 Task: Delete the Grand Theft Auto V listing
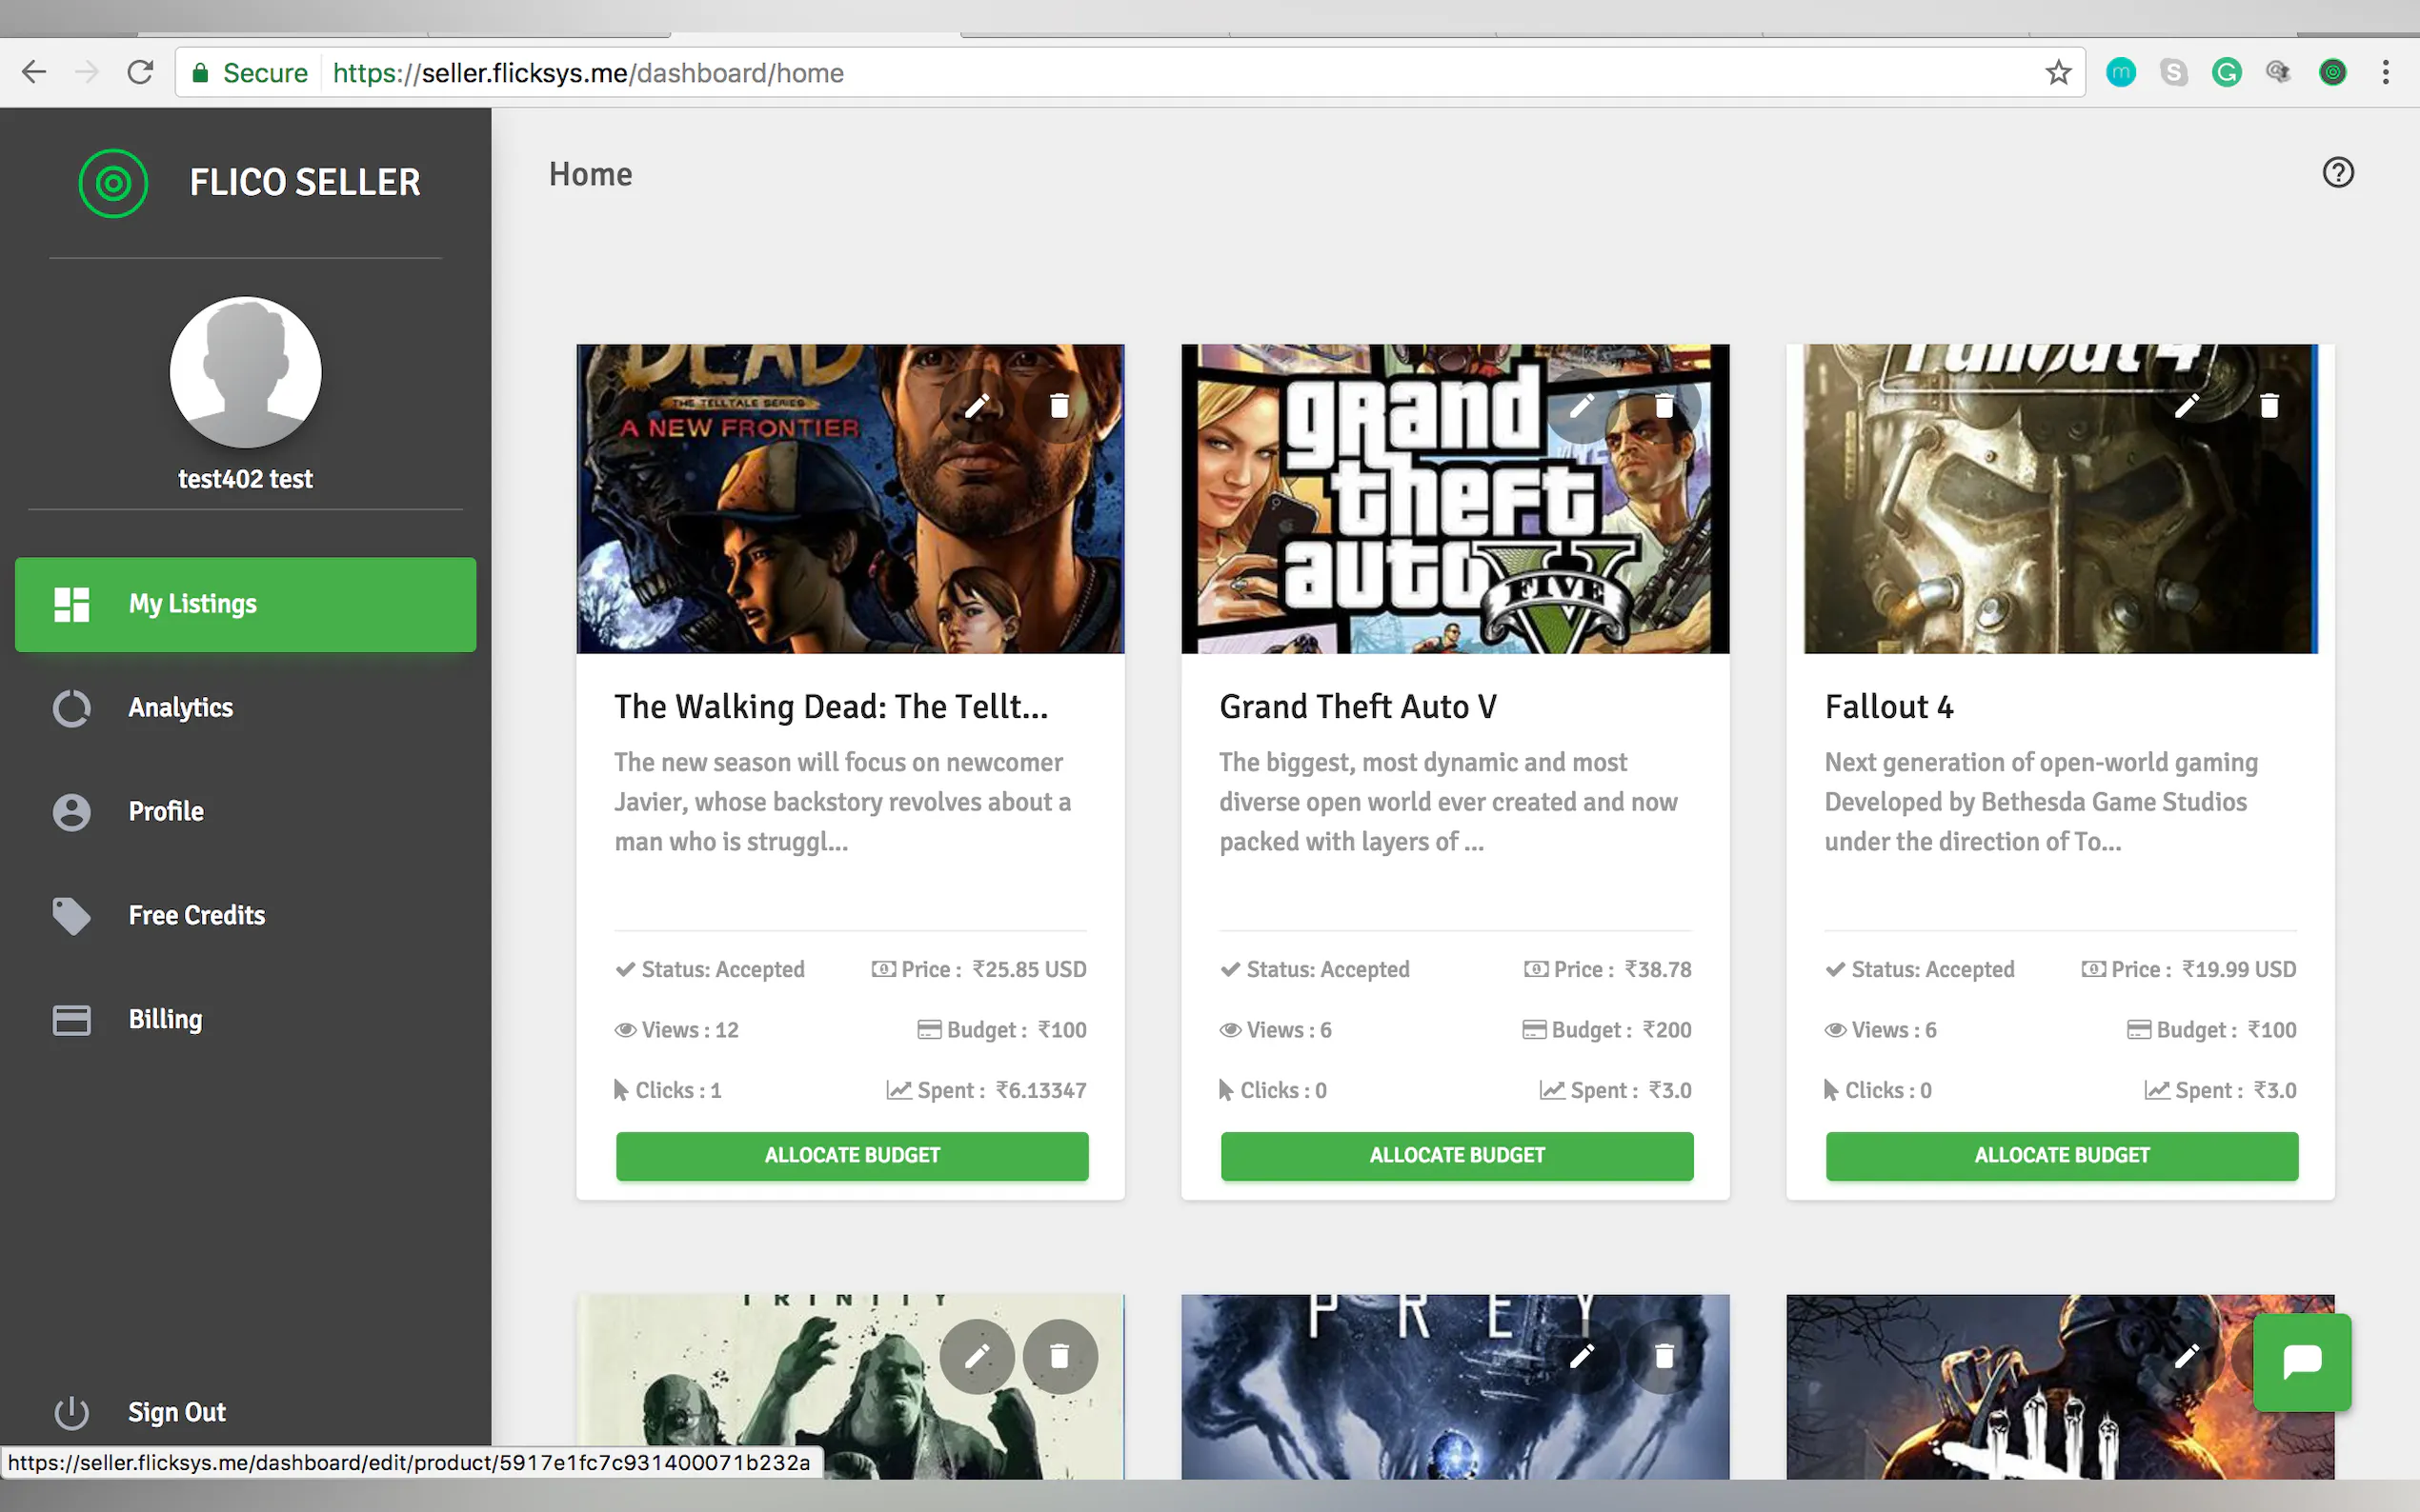1664,405
